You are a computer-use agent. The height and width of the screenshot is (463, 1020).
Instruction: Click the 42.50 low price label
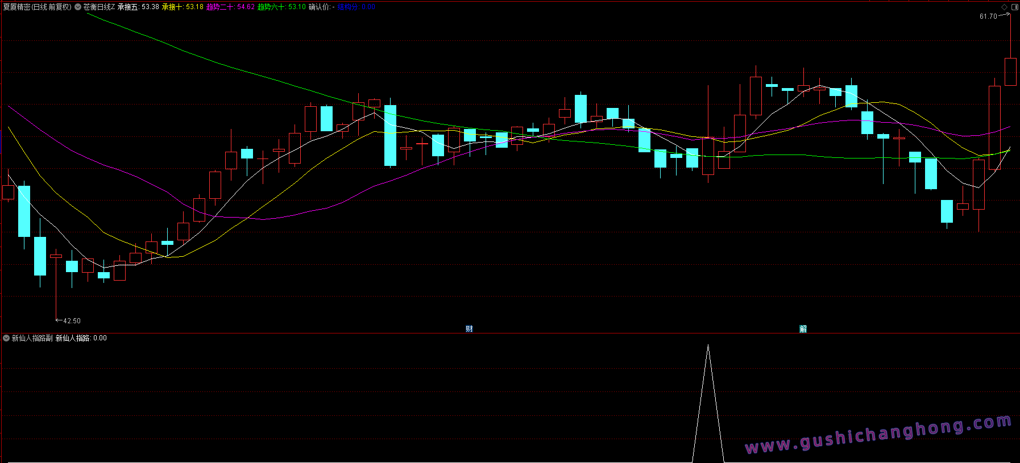(x=72, y=321)
